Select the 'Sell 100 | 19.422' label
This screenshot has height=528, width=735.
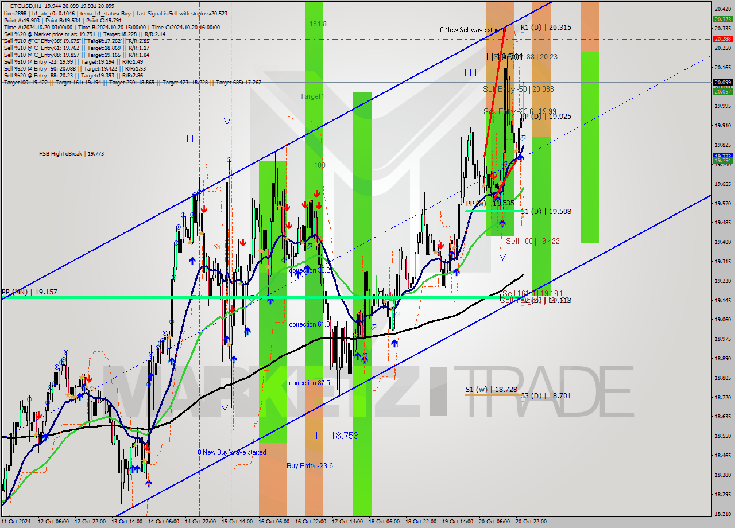tap(533, 242)
